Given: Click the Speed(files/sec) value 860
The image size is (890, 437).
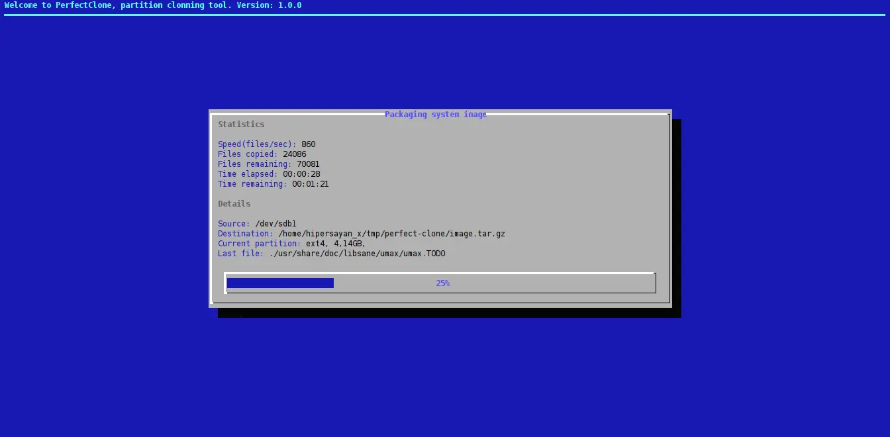Looking at the screenshot, I should tap(309, 144).
